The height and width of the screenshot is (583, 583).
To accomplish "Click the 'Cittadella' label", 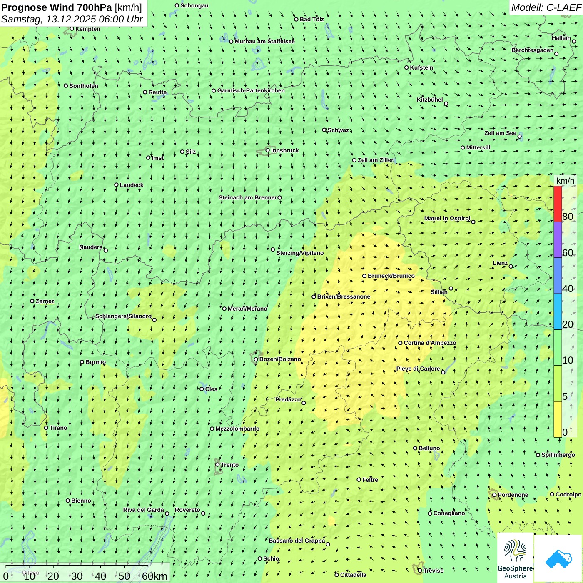I will tap(353, 575).
